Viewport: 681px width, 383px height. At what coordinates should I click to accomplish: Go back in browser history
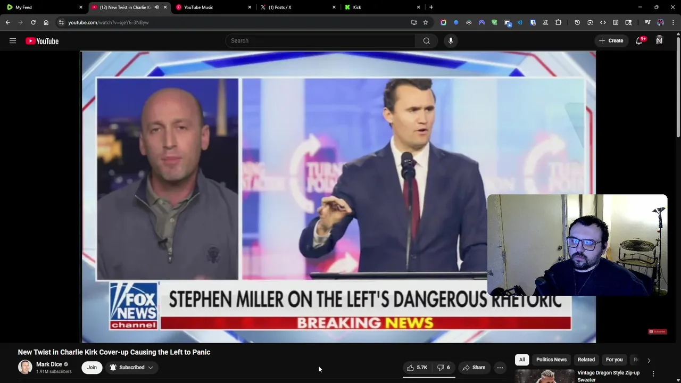click(7, 22)
